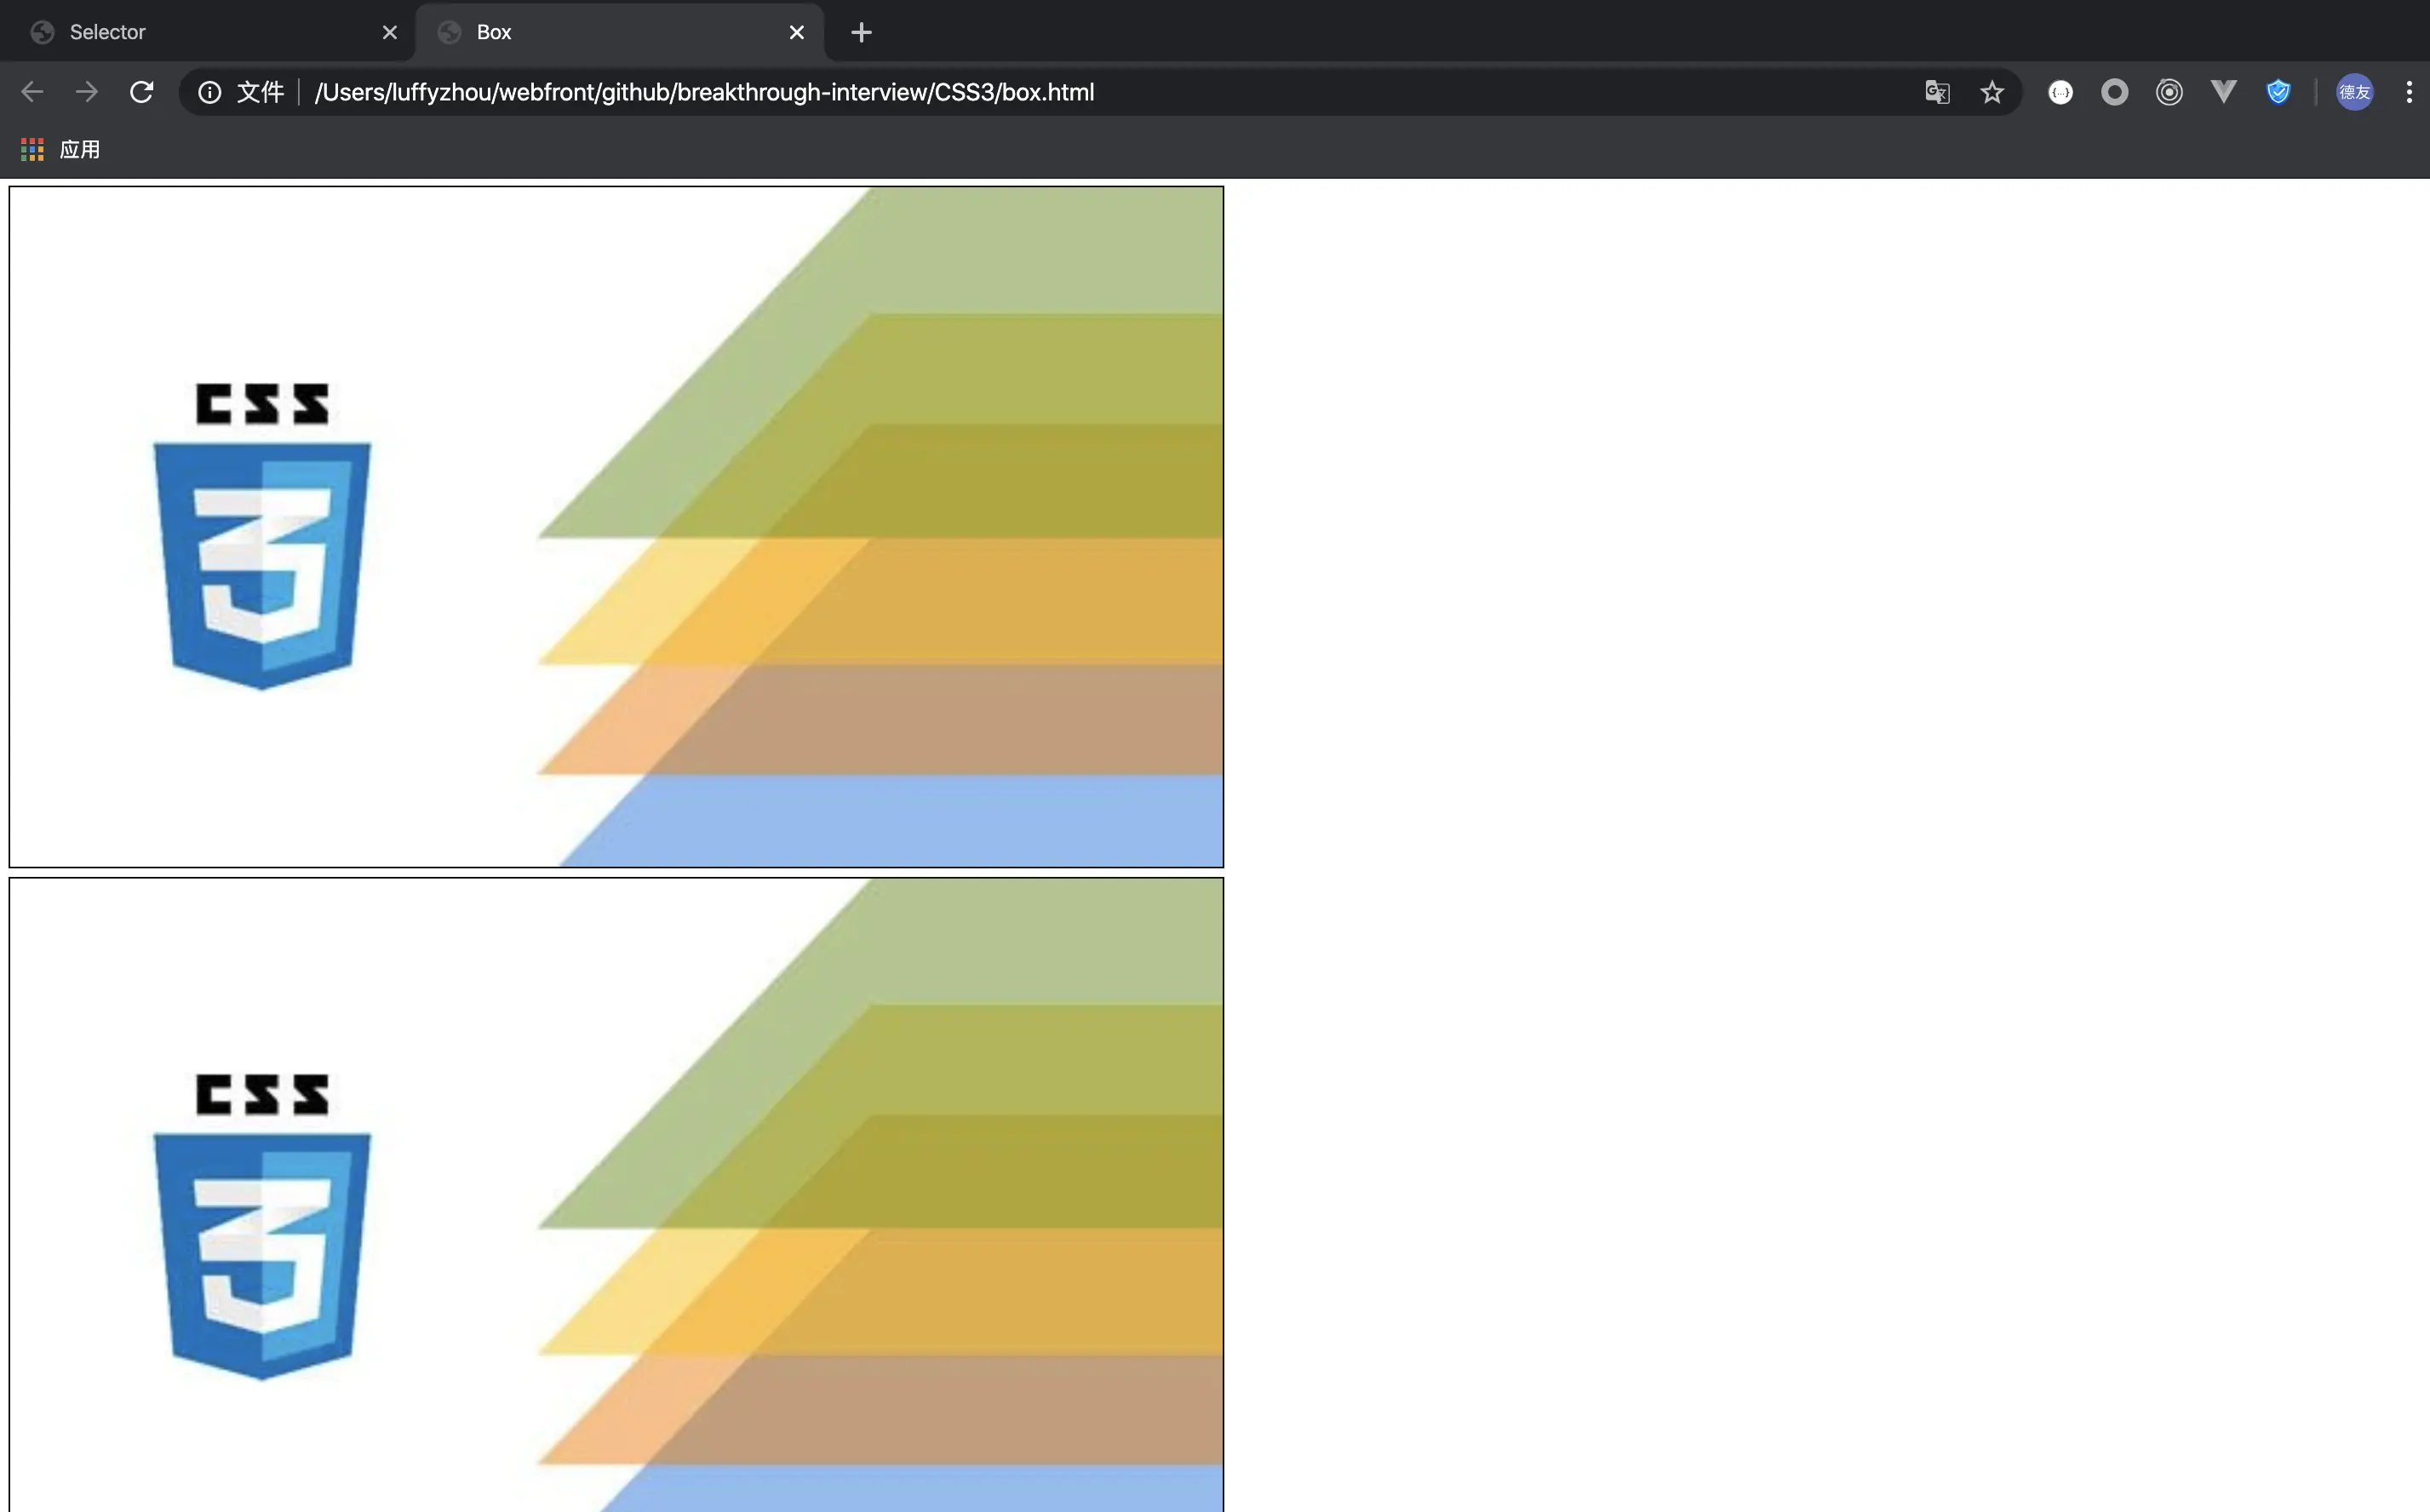
Task: Close the Selector tab
Action: pyautogui.click(x=390, y=32)
